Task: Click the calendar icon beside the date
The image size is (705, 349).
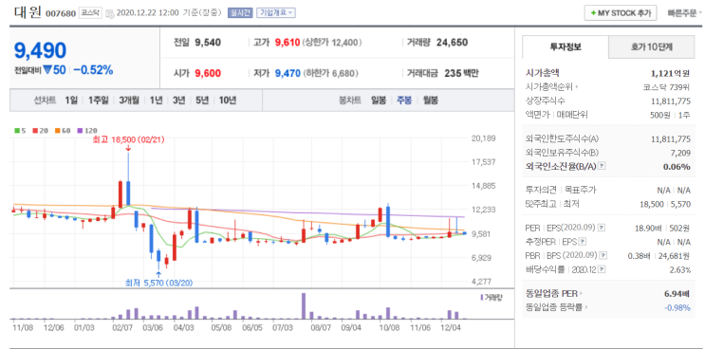Action: 110,13
